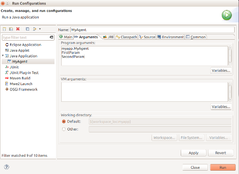Open the Environment tab
239x174 pixels.
pyautogui.click(x=171, y=37)
